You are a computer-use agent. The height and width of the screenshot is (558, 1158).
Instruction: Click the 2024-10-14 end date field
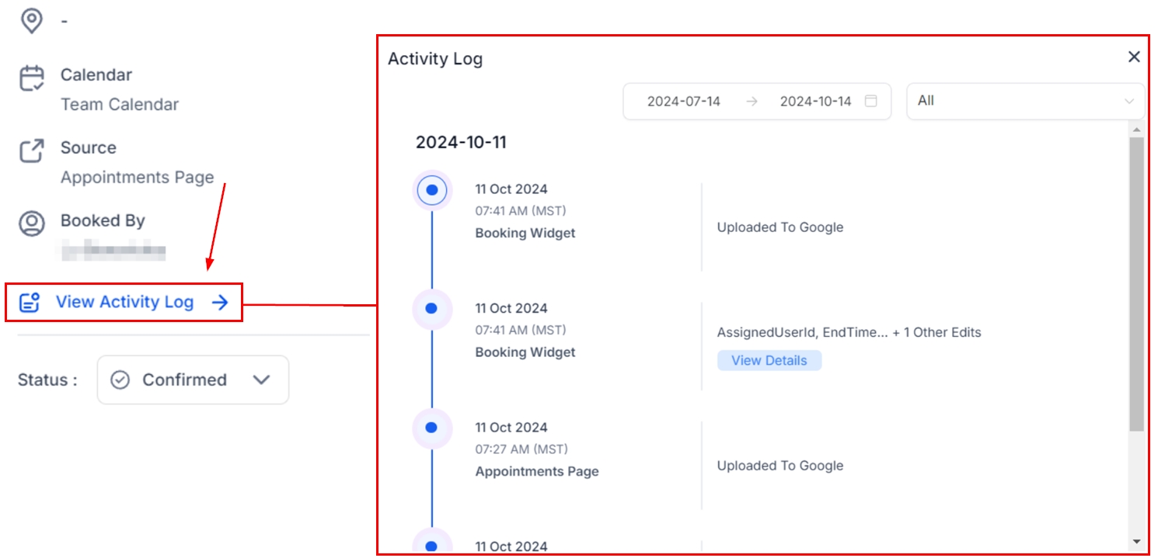815,101
